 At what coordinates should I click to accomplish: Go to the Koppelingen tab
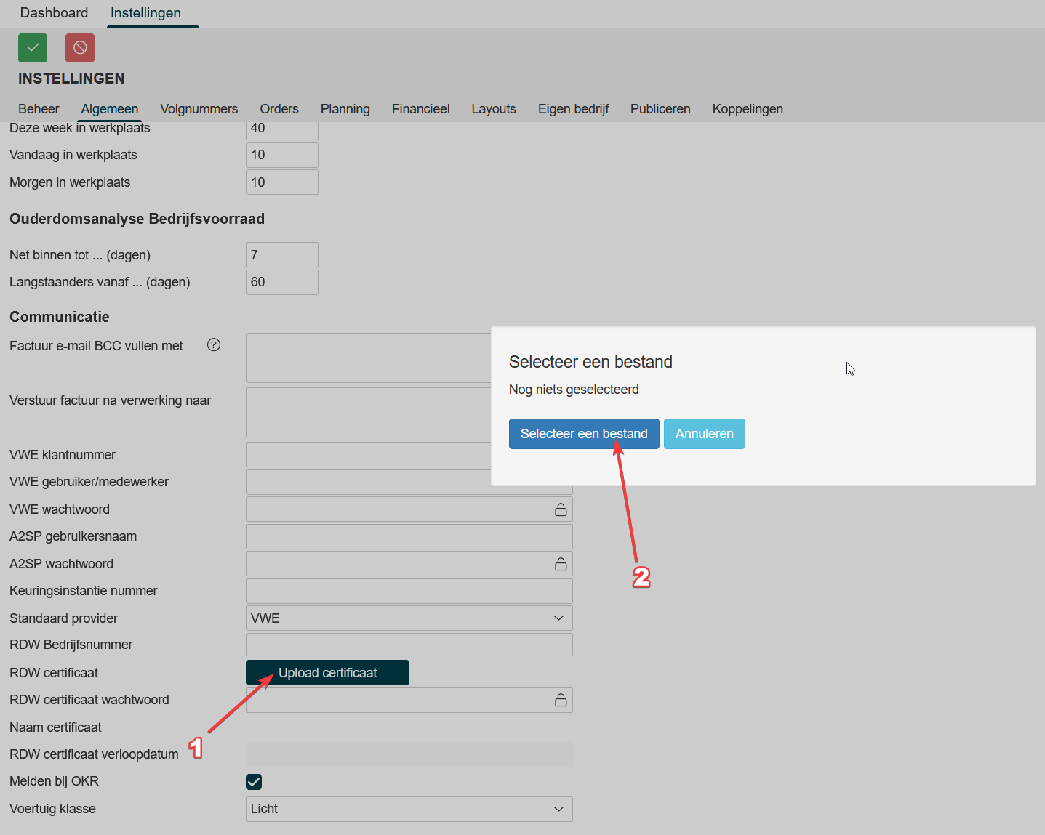pos(747,109)
